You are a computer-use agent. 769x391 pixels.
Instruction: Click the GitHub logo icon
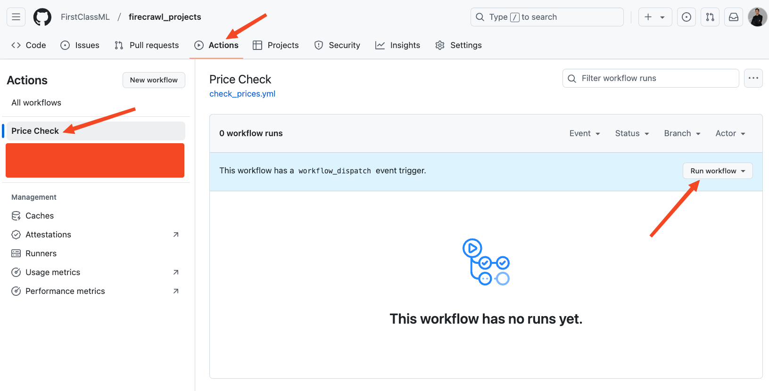coord(42,17)
